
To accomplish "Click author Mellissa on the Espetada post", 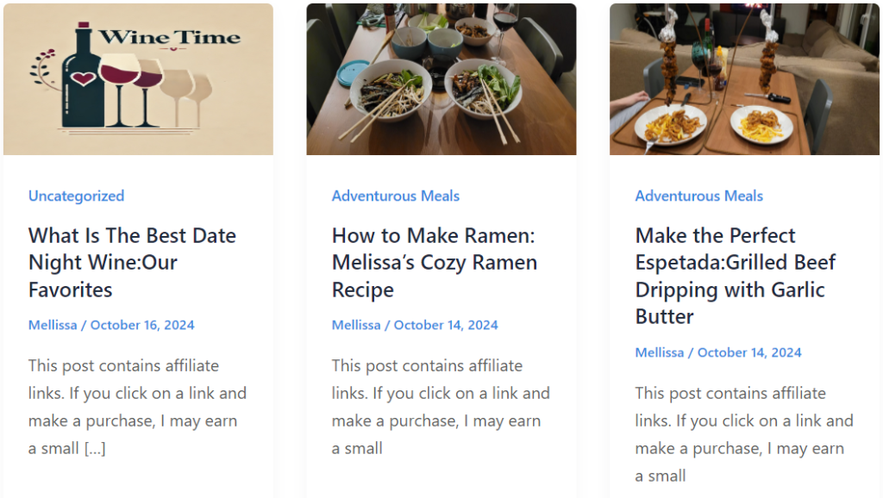I will 660,352.
